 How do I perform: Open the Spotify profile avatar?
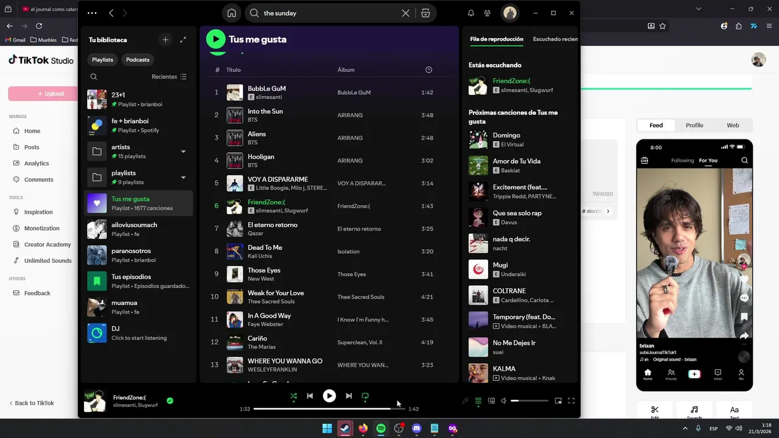click(x=509, y=13)
